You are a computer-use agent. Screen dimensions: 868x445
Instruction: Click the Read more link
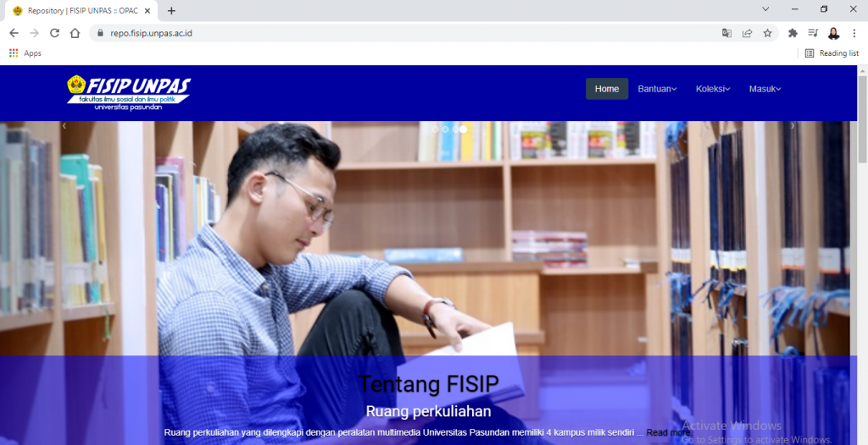(668, 432)
